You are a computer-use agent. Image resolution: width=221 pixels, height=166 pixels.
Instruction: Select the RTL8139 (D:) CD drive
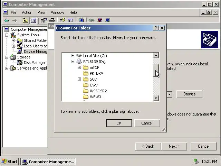[x=94, y=62]
